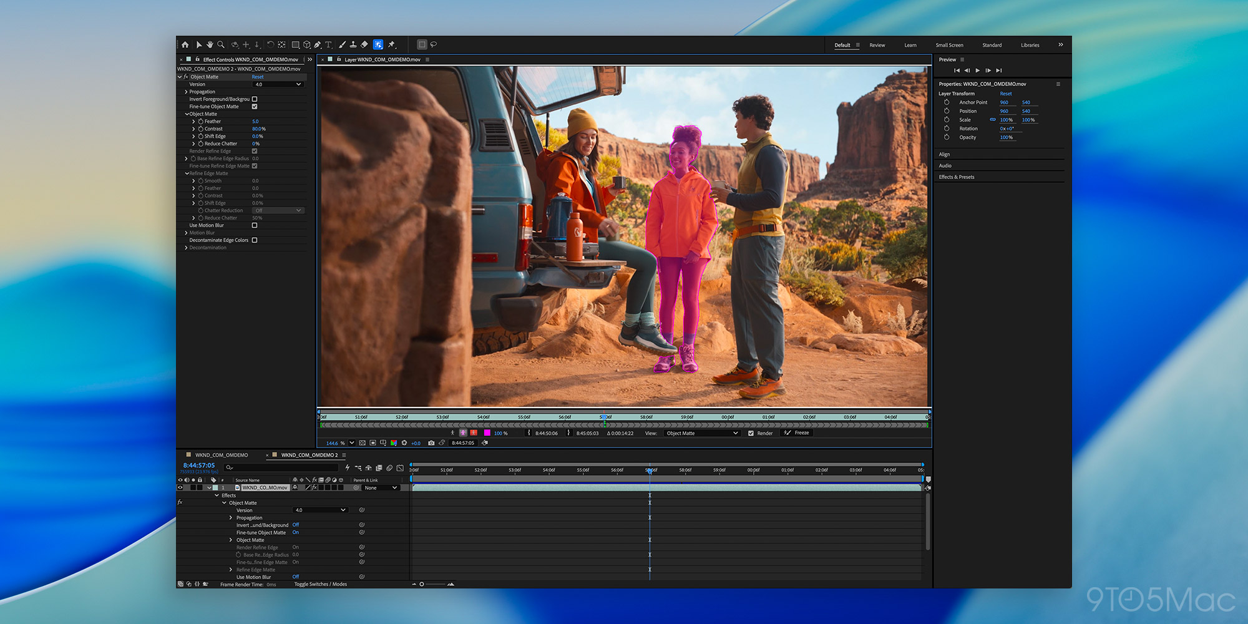
Task: Toggle the Render checkbox in Layer panel
Action: click(x=751, y=433)
